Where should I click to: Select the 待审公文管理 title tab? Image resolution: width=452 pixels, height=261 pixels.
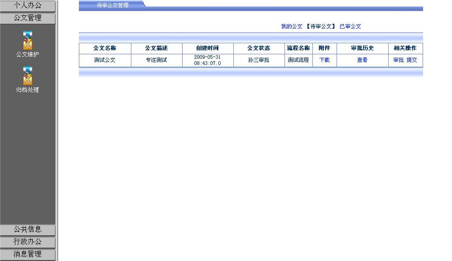tap(112, 5)
